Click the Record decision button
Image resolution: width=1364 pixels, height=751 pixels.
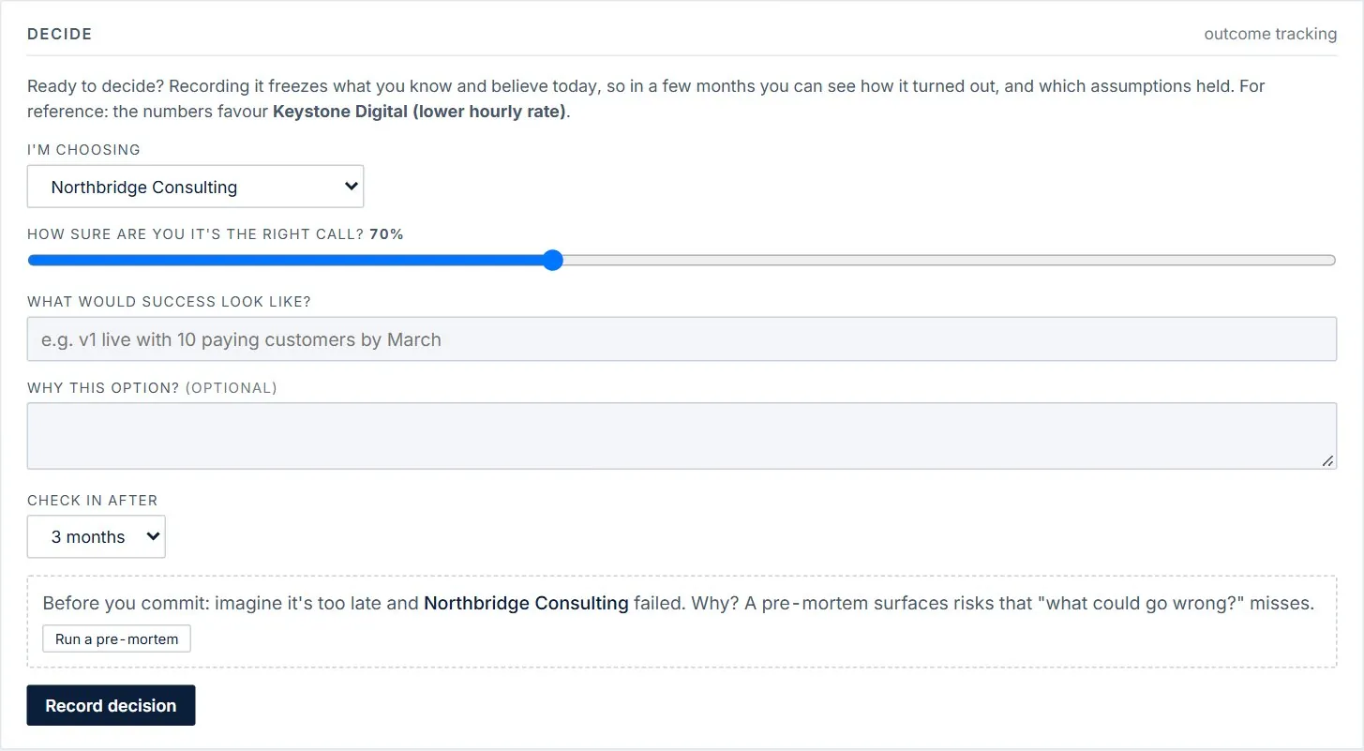(x=111, y=705)
